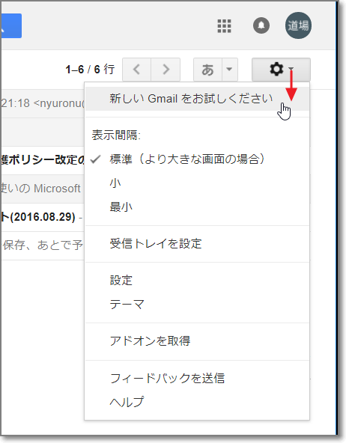Click the 道場 account avatar
346x443 pixels.
(x=298, y=25)
